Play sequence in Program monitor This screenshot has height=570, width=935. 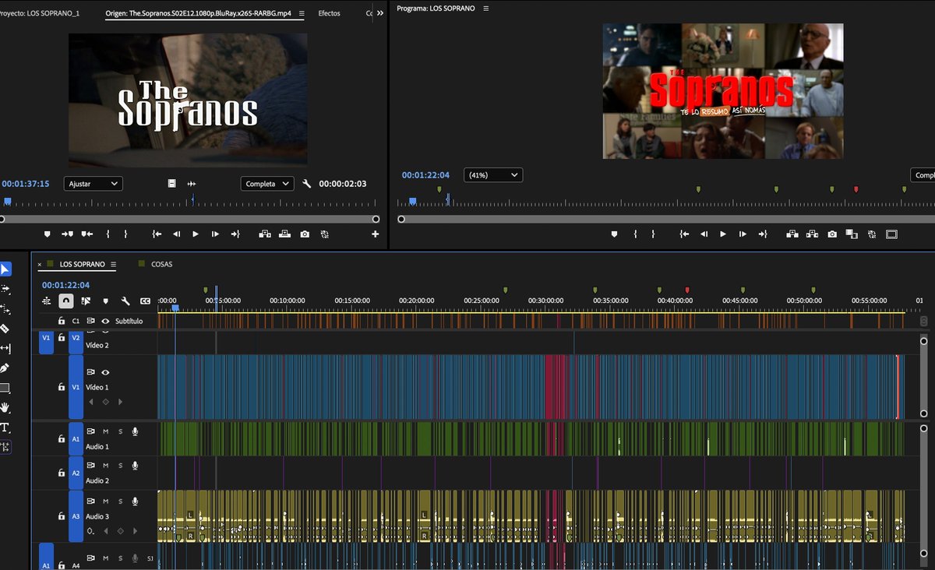click(723, 234)
